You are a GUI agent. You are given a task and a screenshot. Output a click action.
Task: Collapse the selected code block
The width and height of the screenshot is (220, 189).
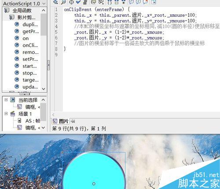117,2
